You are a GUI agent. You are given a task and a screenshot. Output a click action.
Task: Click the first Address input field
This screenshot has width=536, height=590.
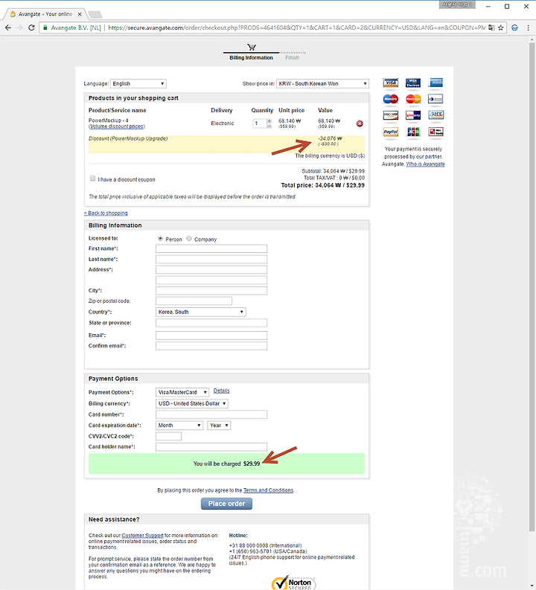[211, 270]
